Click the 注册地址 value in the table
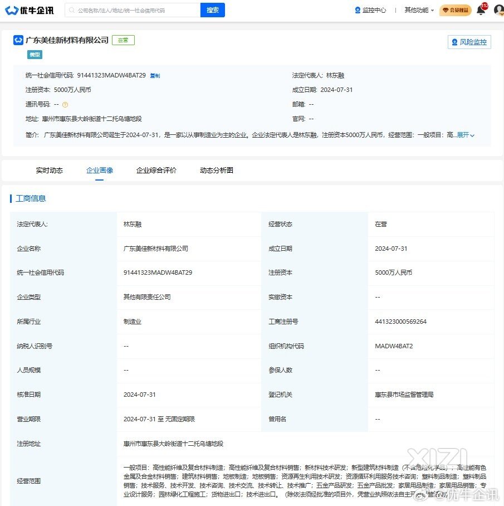Screen dimensions: 504x506 tap(174, 444)
